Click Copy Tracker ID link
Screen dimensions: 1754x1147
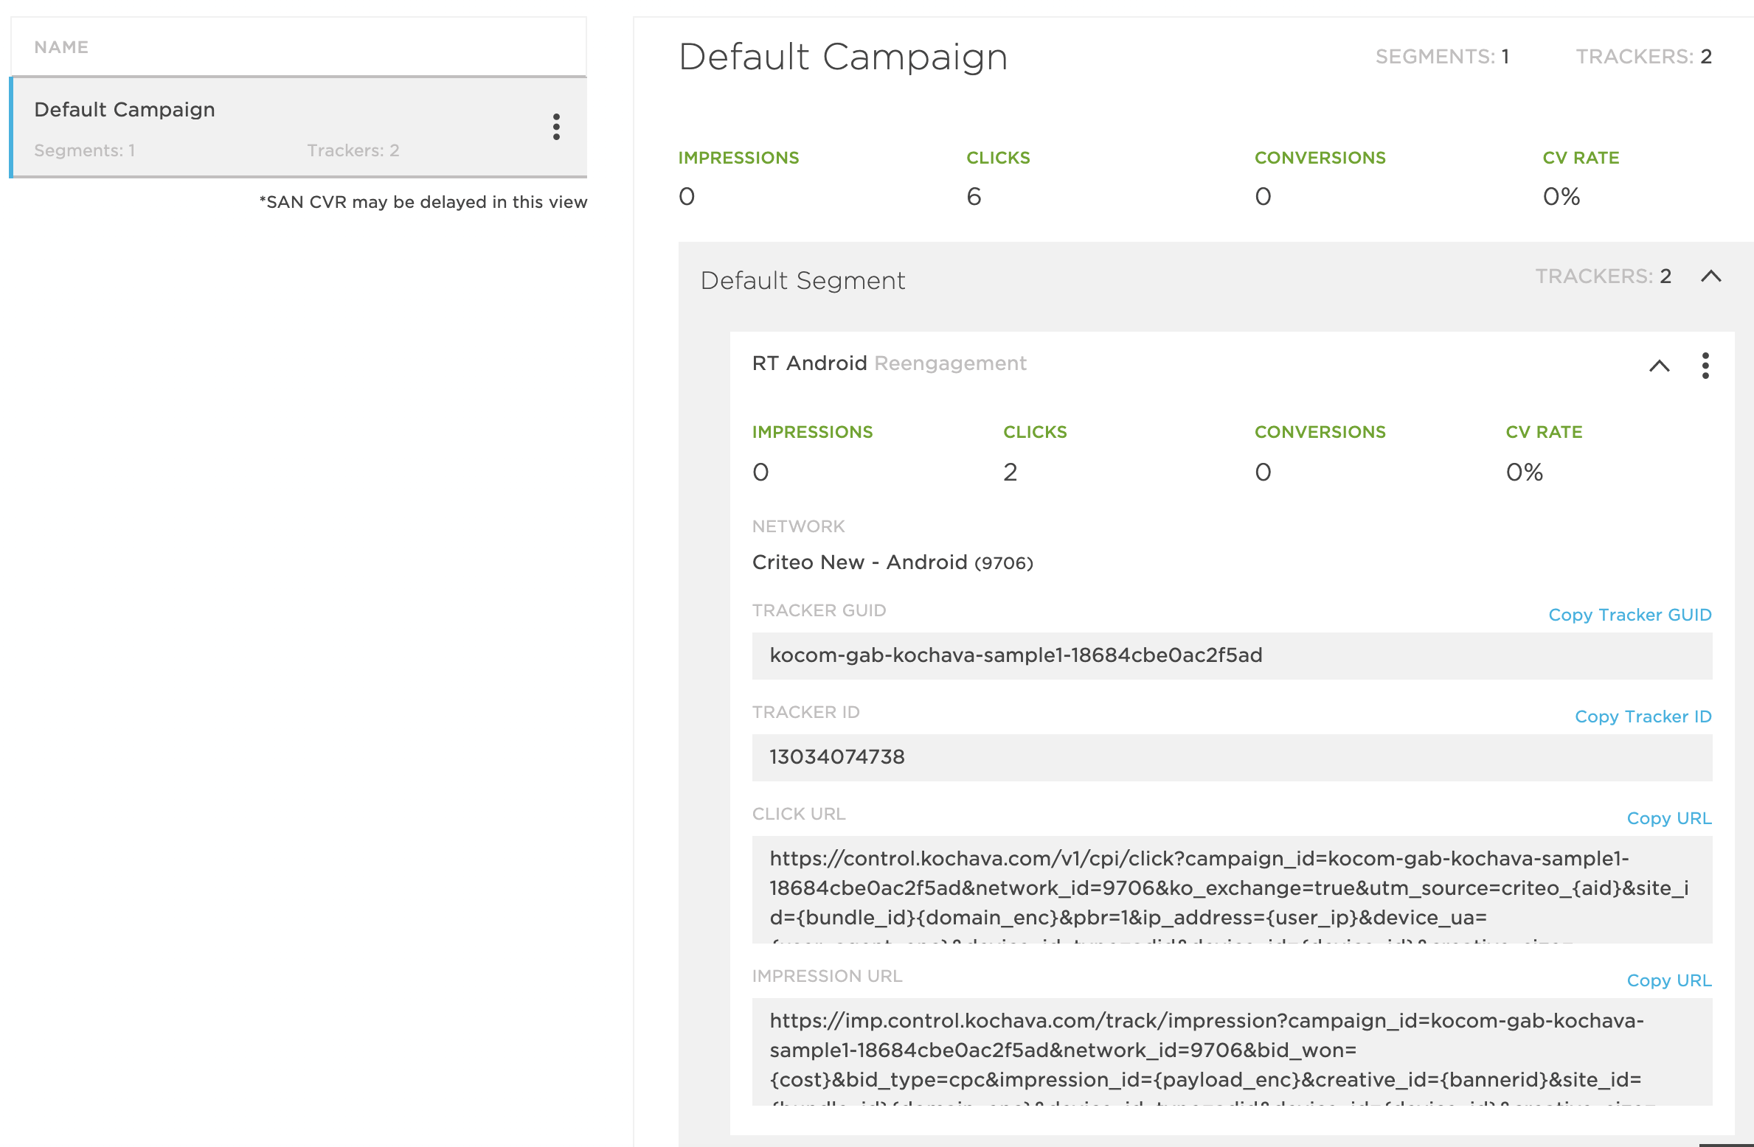(1643, 717)
